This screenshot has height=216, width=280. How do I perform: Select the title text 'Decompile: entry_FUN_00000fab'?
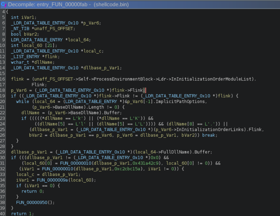coord(48,4)
